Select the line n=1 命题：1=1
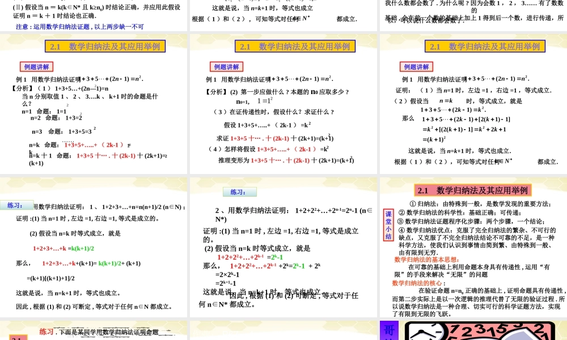The image size is (567, 340). tap(44, 111)
